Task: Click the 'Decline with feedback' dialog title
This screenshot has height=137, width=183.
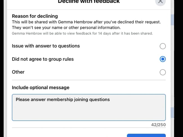Action: pos(89,2)
